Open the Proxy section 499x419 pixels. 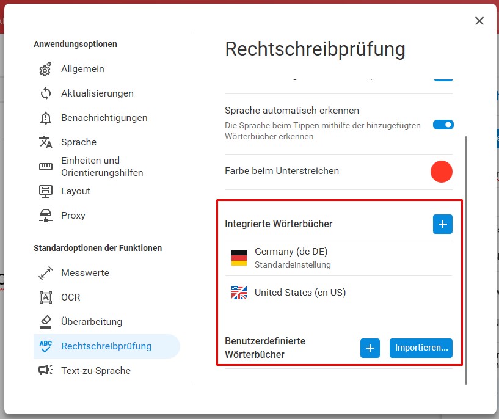point(107,216)
